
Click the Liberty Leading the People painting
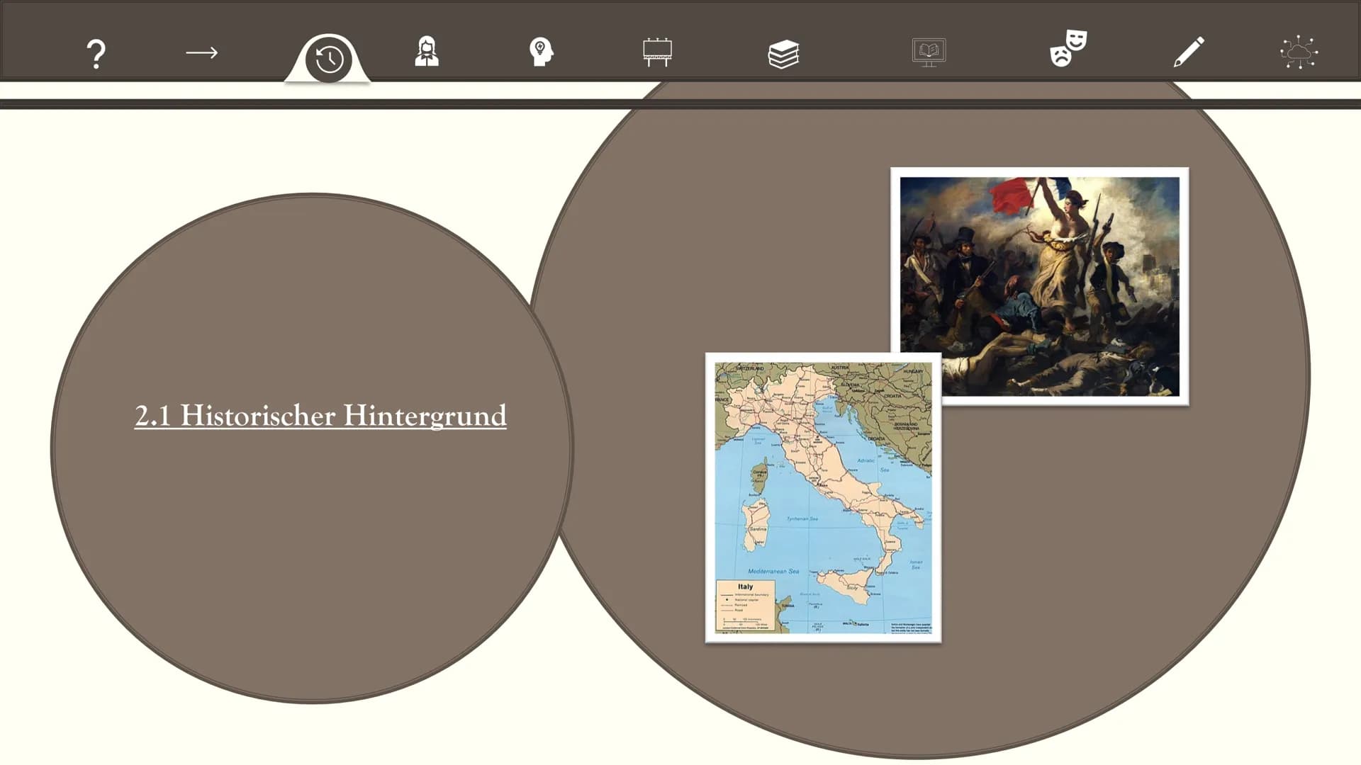click(1039, 286)
